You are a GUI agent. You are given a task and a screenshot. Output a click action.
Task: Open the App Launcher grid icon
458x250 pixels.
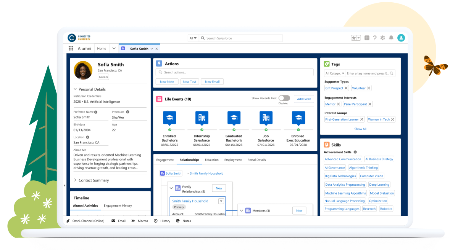71,48
